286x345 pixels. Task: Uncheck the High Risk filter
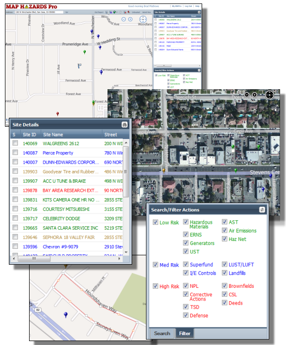[x=155, y=286]
